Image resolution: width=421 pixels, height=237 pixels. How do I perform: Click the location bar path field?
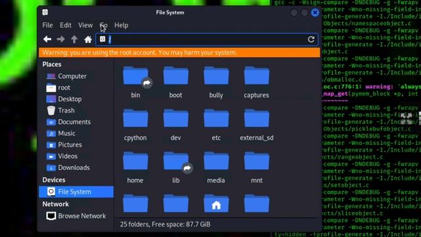(207, 39)
